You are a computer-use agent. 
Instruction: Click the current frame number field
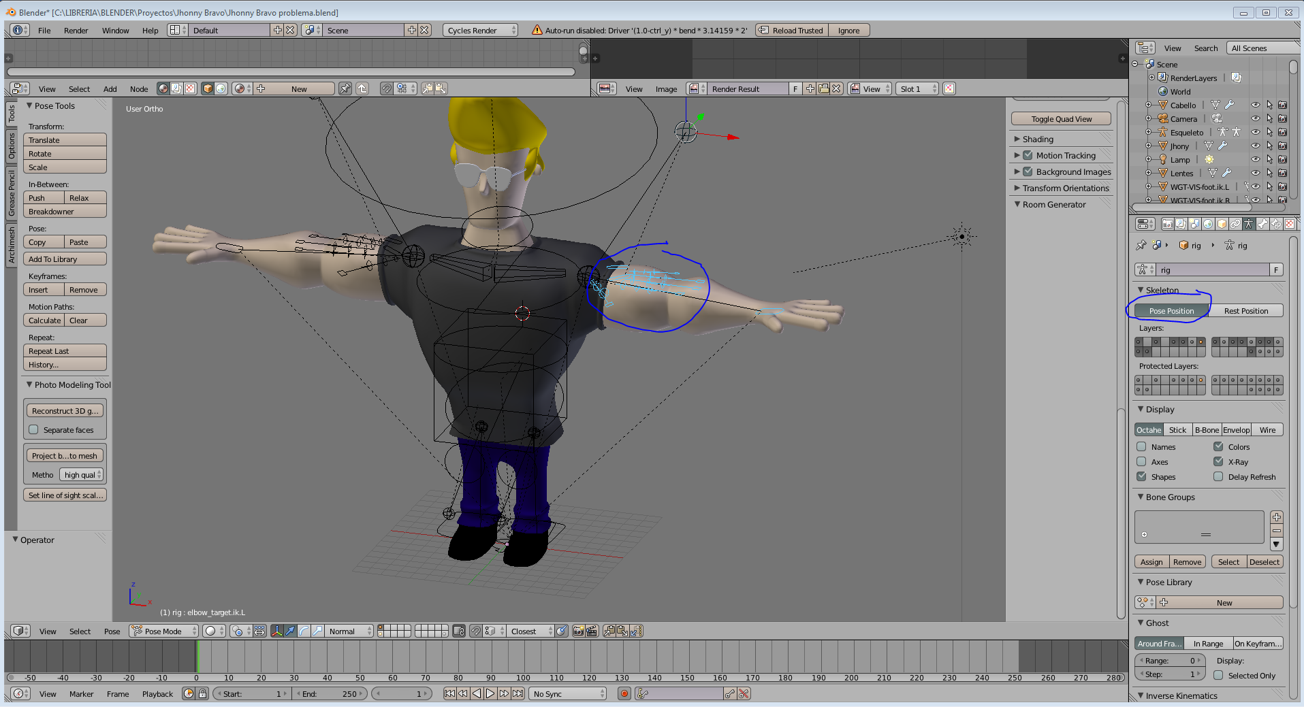(x=402, y=693)
